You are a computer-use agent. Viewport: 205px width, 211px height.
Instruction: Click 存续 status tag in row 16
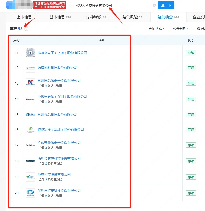(x=191, y=130)
